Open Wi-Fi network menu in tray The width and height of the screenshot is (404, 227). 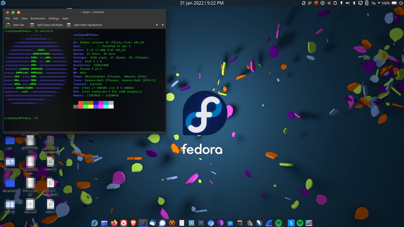373,3
